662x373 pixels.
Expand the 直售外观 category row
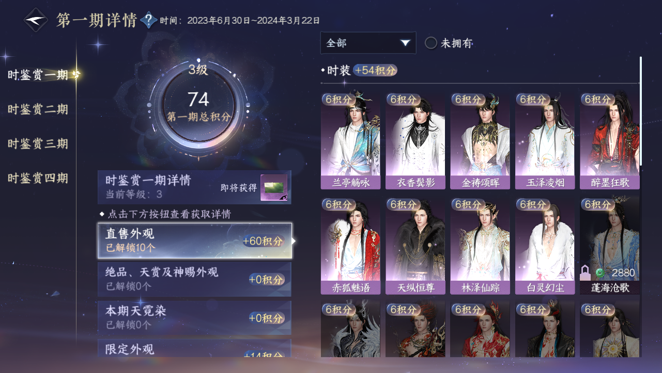[x=195, y=240]
